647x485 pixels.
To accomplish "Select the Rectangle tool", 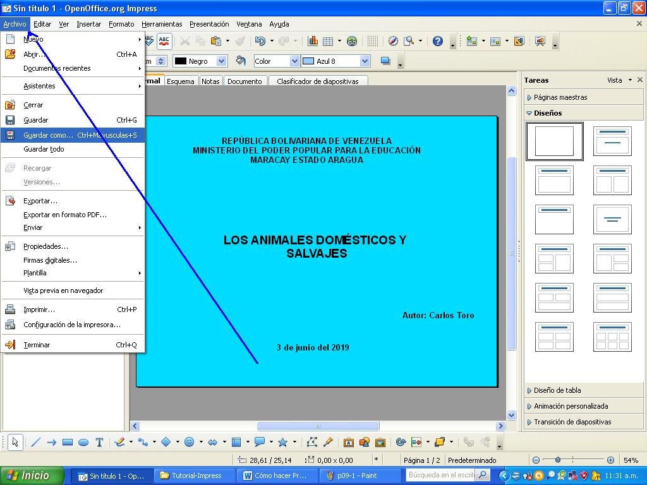I will coord(67,442).
